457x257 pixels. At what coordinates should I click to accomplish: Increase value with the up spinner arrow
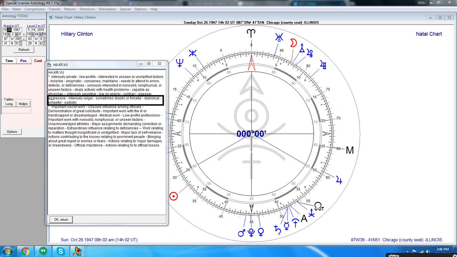(x=24, y=34)
